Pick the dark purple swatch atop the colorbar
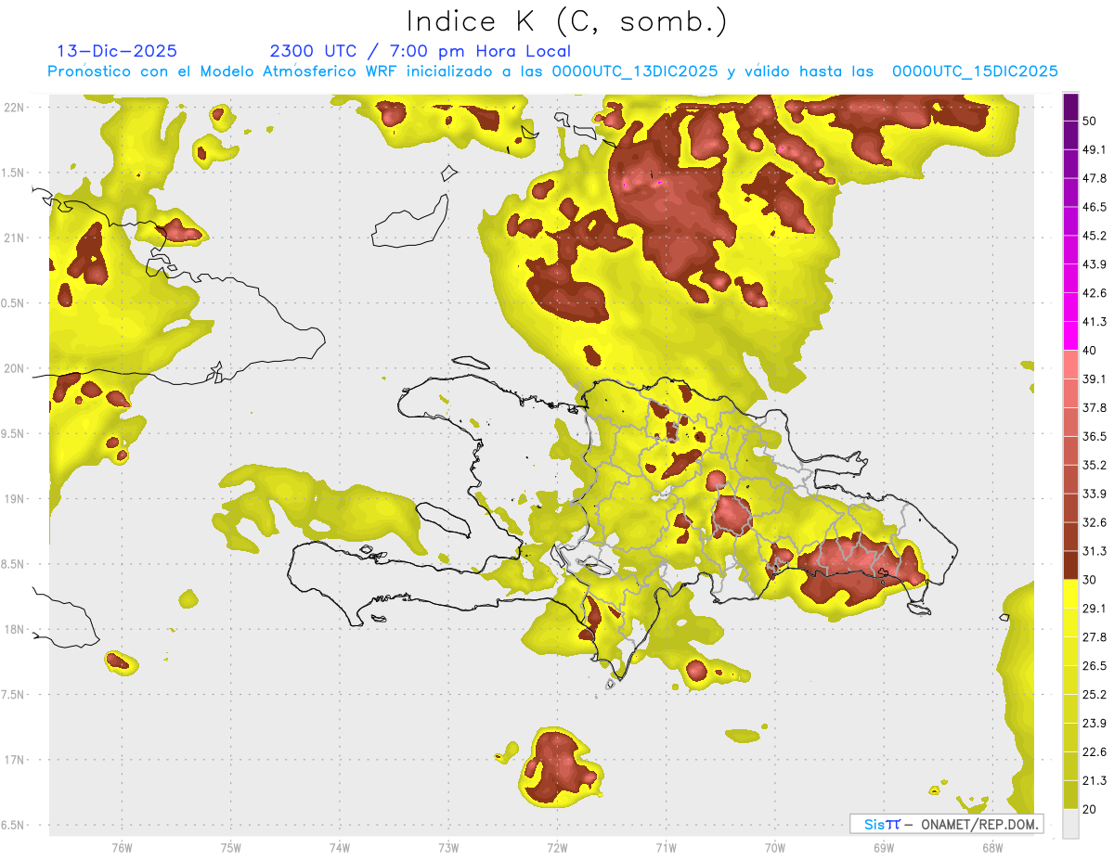 (1070, 108)
